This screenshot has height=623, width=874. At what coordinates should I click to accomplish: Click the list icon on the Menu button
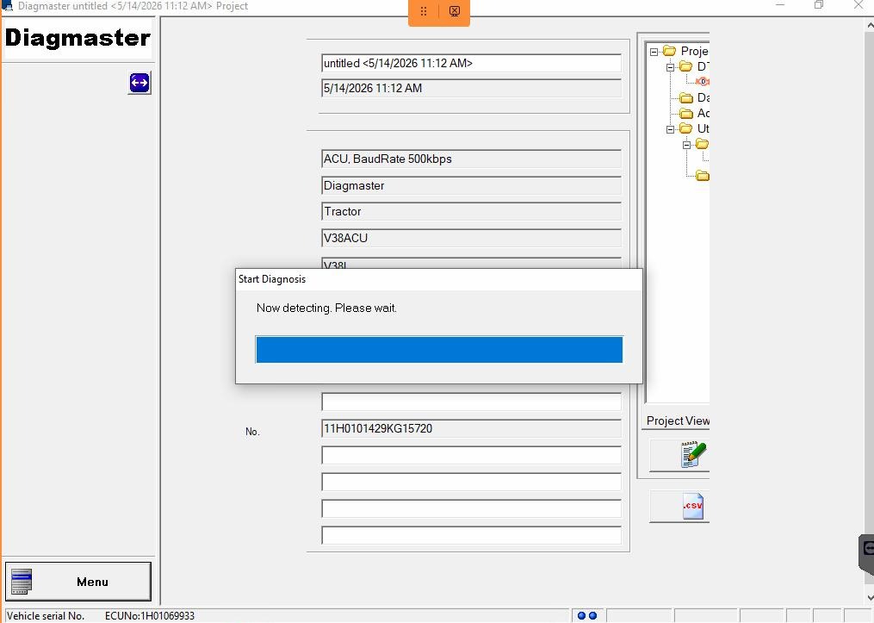(22, 581)
